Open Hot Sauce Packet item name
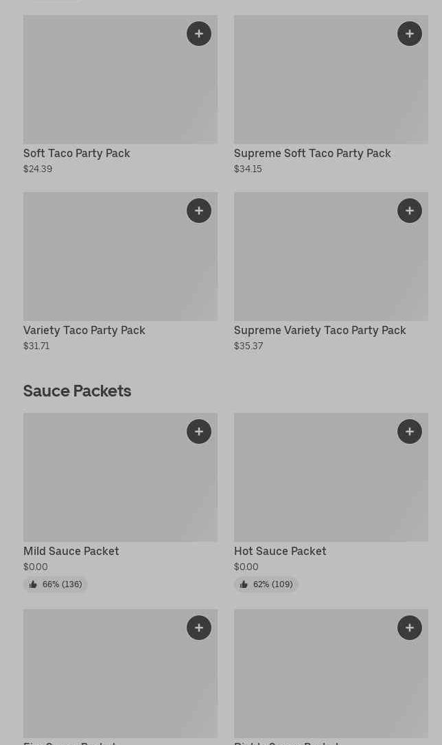The width and height of the screenshot is (442, 745). (280, 551)
